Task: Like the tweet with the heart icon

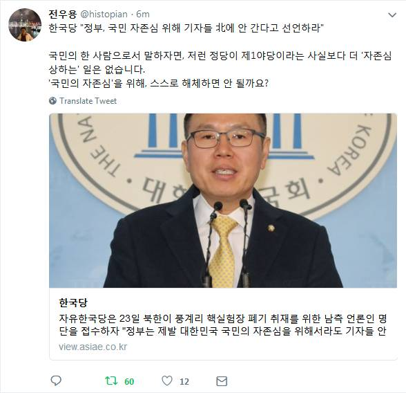Action: [x=167, y=381]
